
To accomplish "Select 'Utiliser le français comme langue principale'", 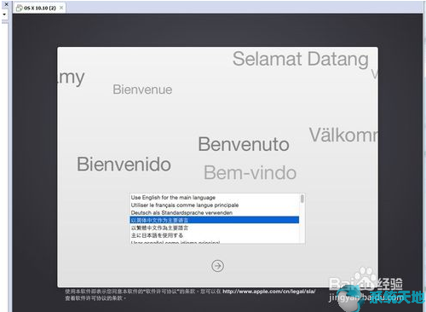I will (x=215, y=205).
